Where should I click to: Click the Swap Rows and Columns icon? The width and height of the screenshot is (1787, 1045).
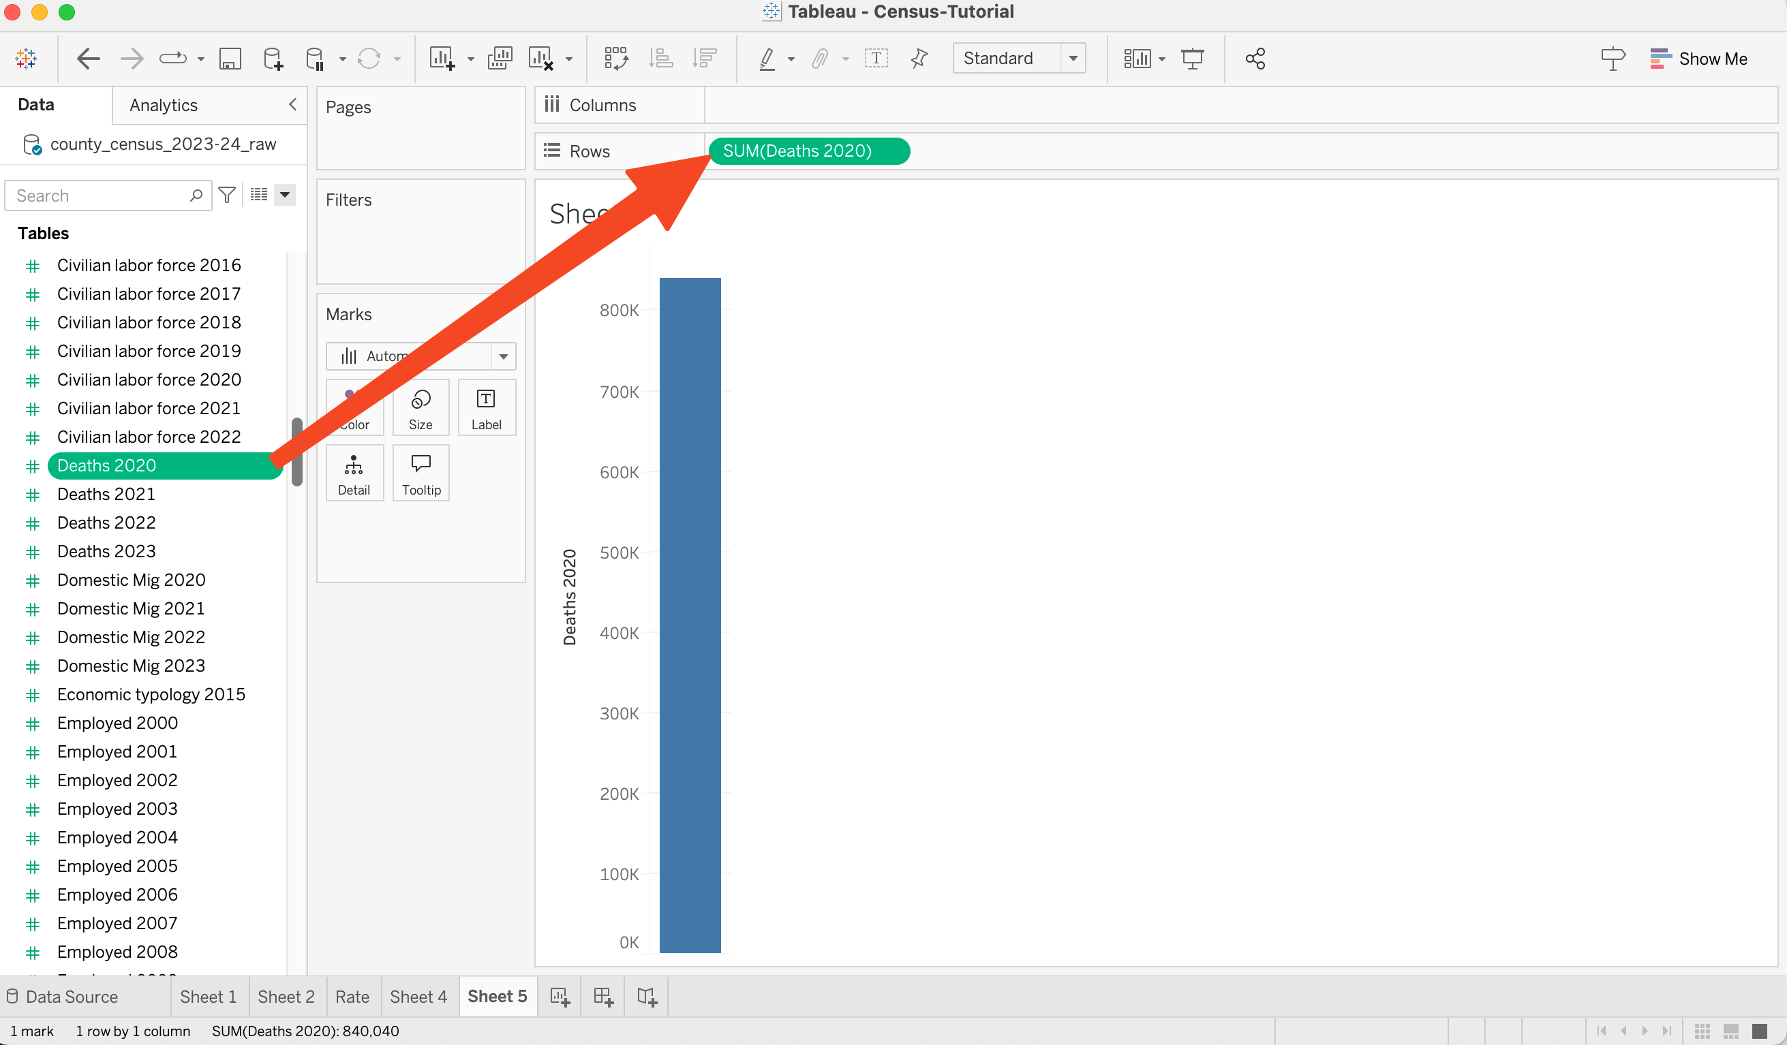[x=615, y=58]
